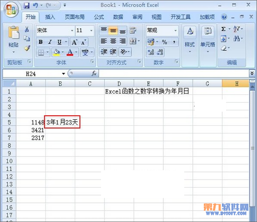
Task: Customize Quick Access Toolbar dropdown
Action: pos(65,5)
